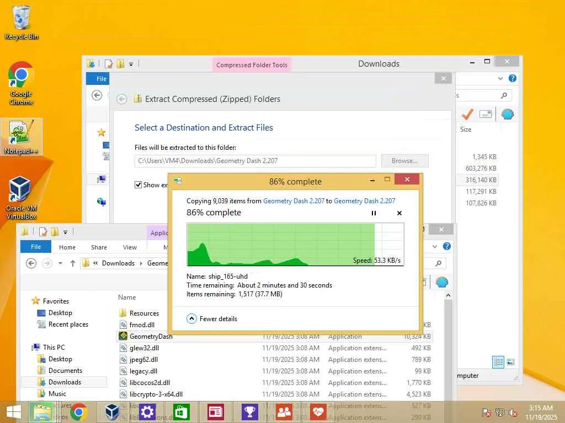The height and width of the screenshot is (423, 565).
Task: Open File menu in Geometry Dash window
Action: pos(36,247)
